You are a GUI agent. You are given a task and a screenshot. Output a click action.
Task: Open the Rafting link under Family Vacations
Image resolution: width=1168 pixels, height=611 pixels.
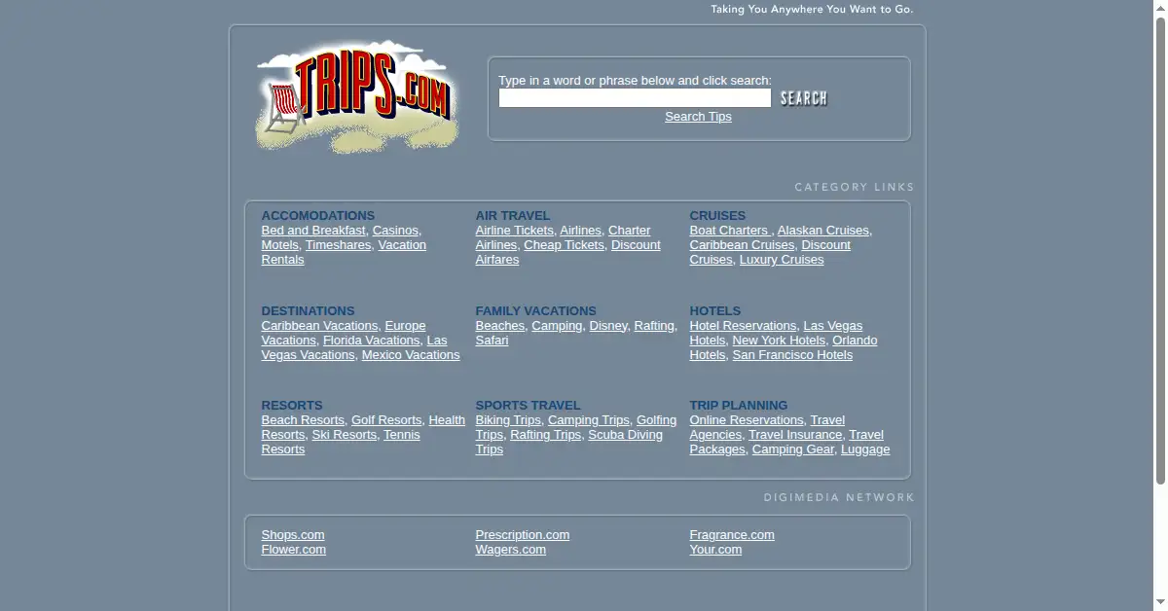(654, 326)
